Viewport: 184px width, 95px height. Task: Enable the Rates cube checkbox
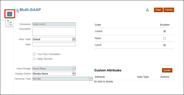pyautogui.click(x=165, y=38)
